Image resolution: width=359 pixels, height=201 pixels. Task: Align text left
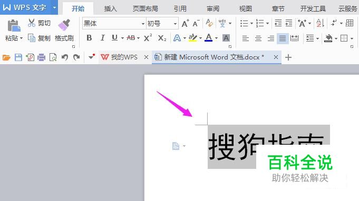tap(246, 38)
